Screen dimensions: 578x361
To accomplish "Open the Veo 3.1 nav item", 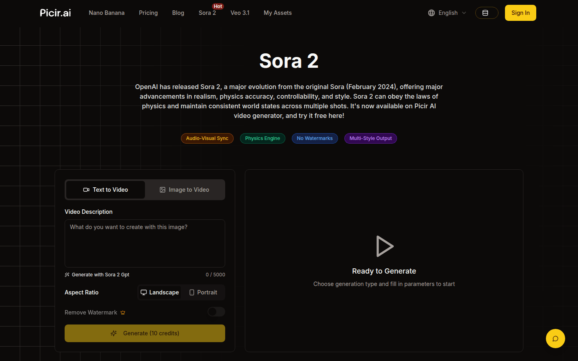I will pos(240,13).
